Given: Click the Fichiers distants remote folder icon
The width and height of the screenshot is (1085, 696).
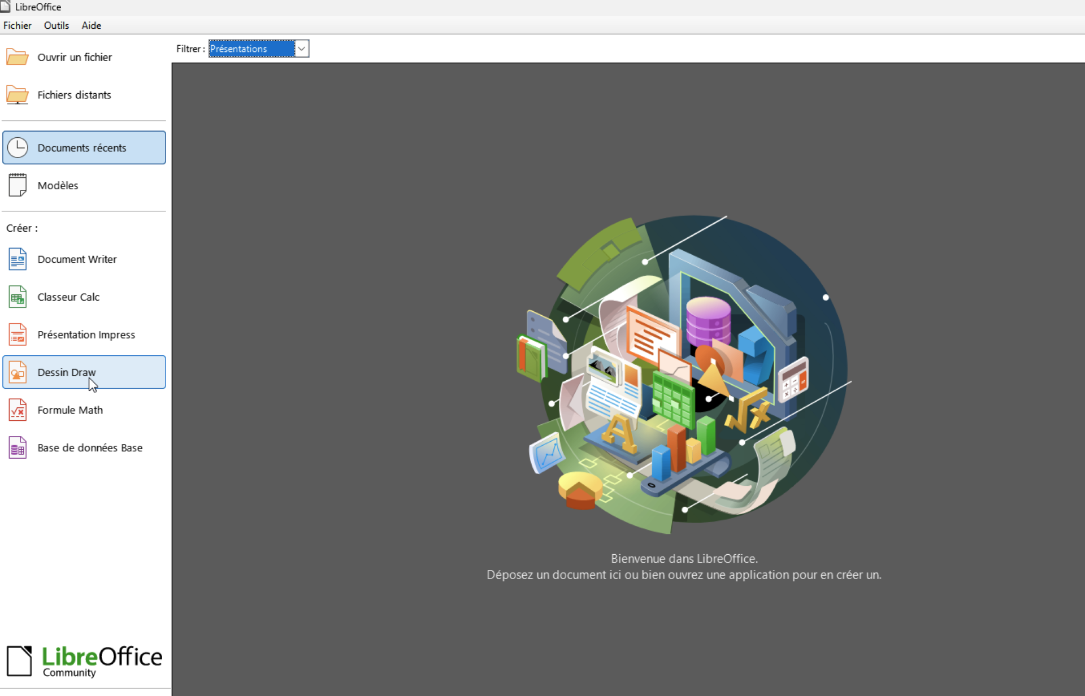Looking at the screenshot, I should click(18, 95).
